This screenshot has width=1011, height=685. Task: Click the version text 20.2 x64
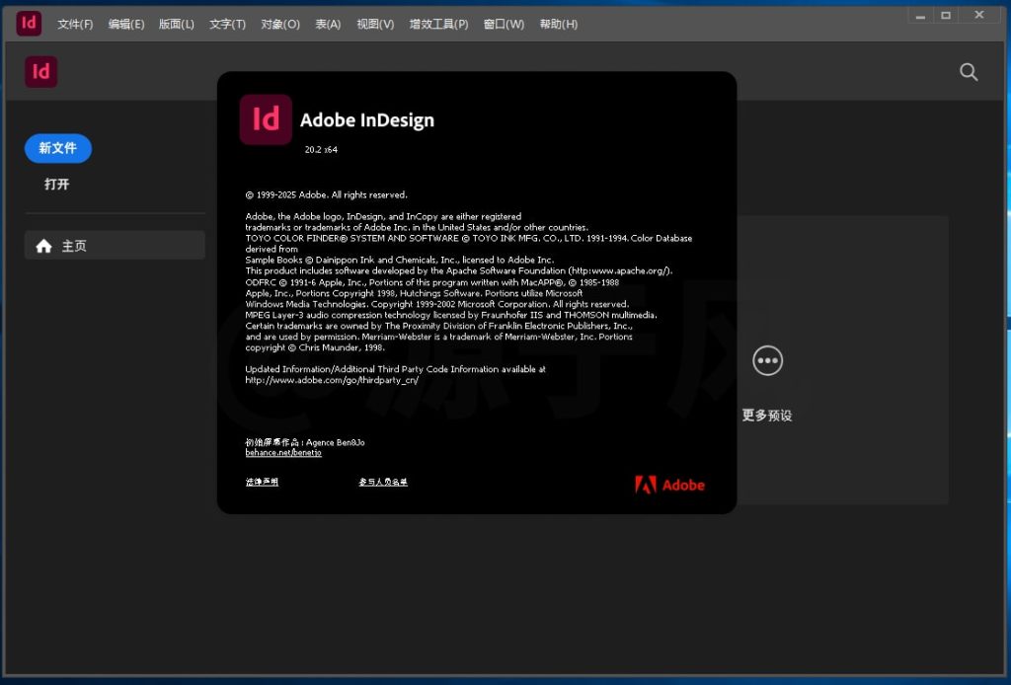(x=321, y=149)
